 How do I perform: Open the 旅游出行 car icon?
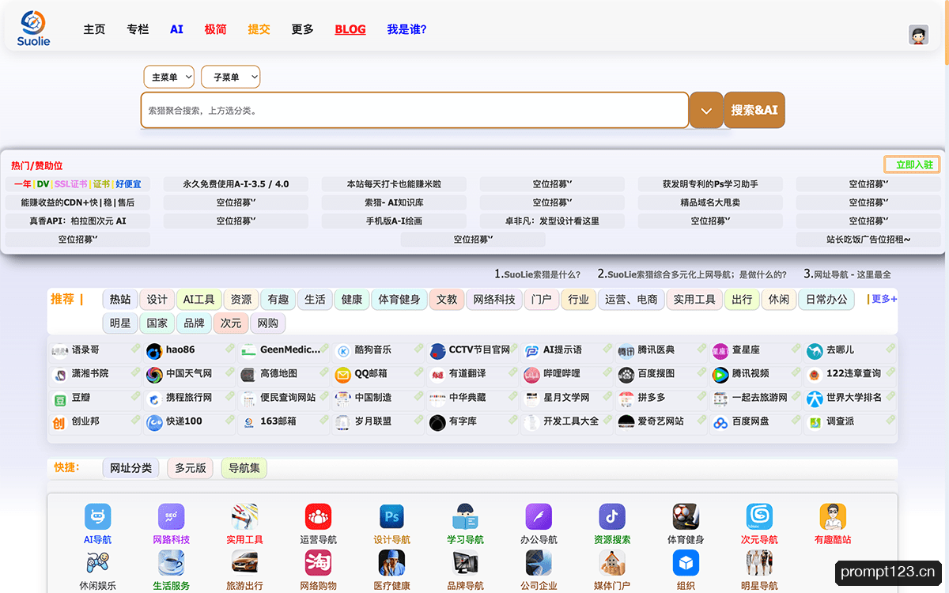[245, 563]
